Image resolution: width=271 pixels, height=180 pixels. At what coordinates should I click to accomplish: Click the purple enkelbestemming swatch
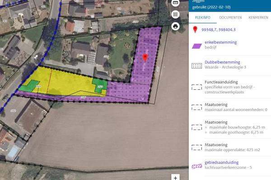[x=196, y=46]
